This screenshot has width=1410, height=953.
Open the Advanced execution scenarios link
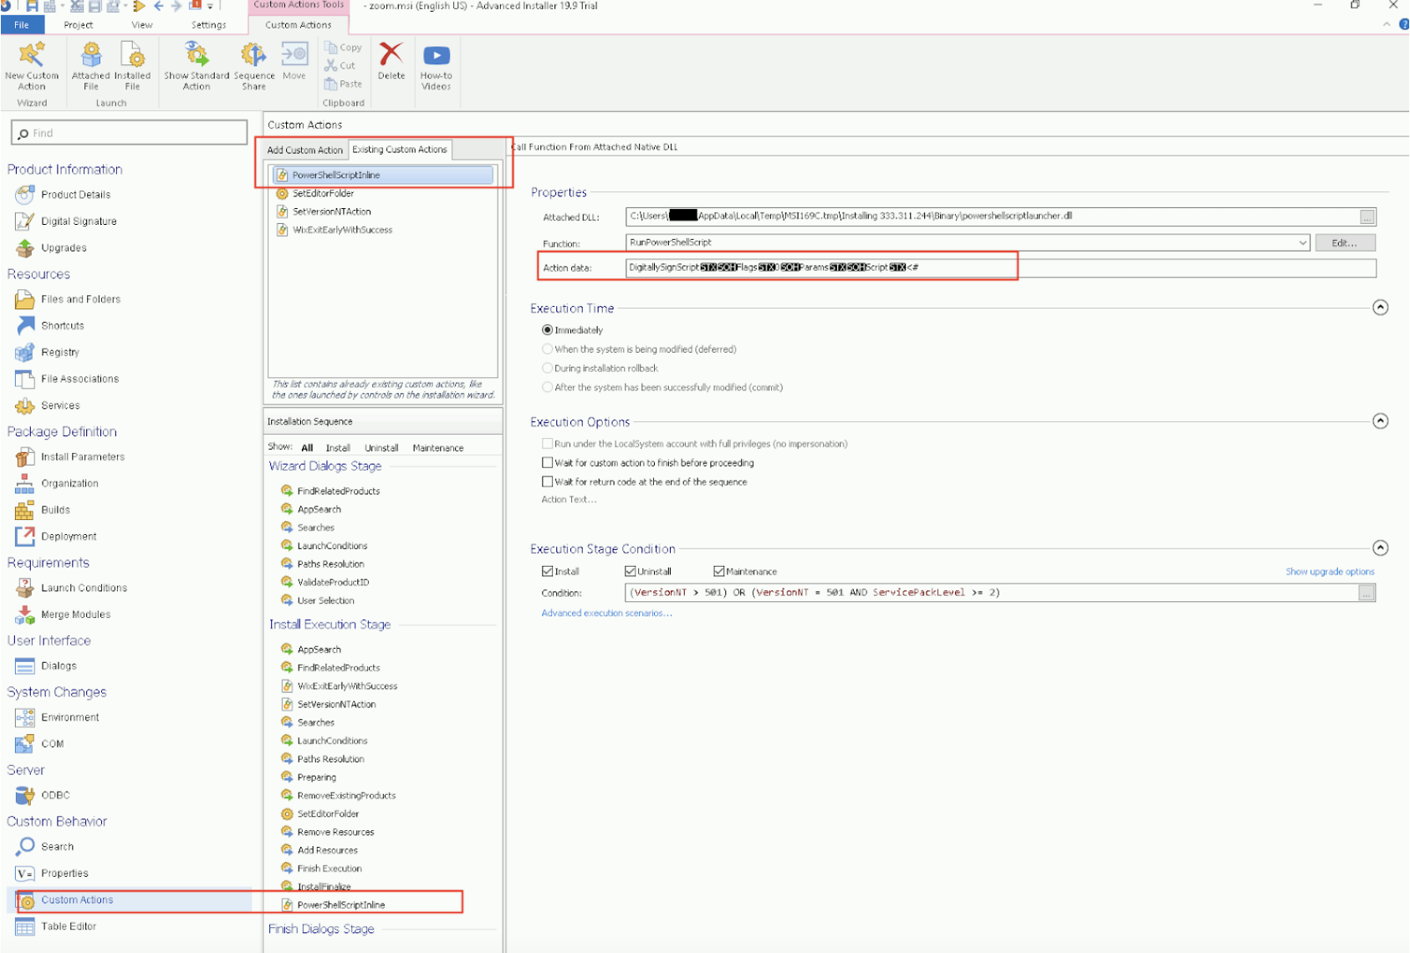click(606, 614)
